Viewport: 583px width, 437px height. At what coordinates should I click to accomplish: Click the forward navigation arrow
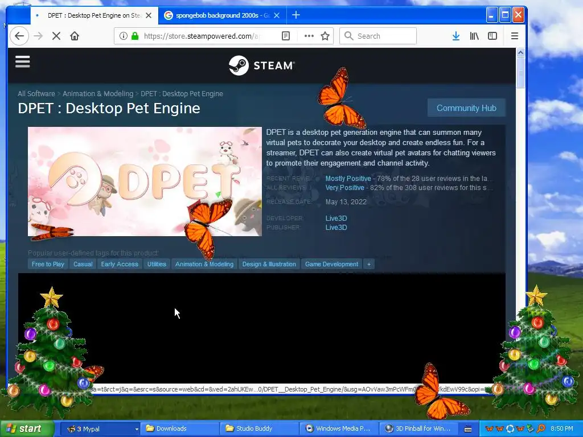coord(38,36)
